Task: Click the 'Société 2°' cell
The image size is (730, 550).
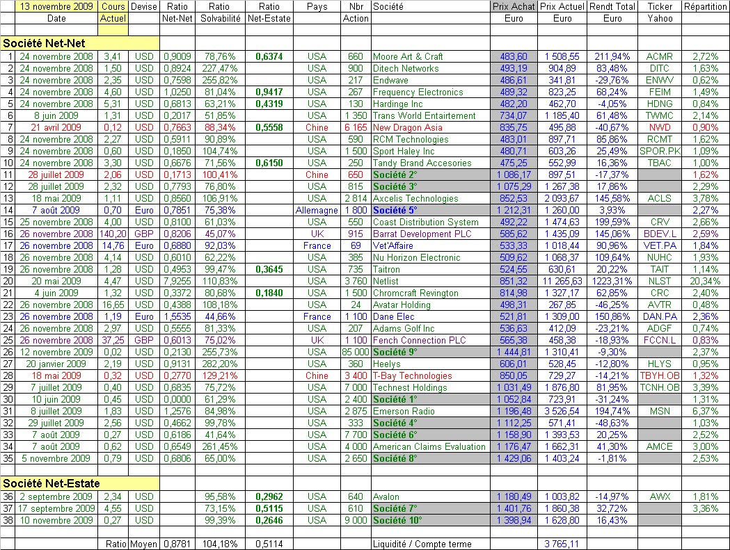Action: point(431,175)
